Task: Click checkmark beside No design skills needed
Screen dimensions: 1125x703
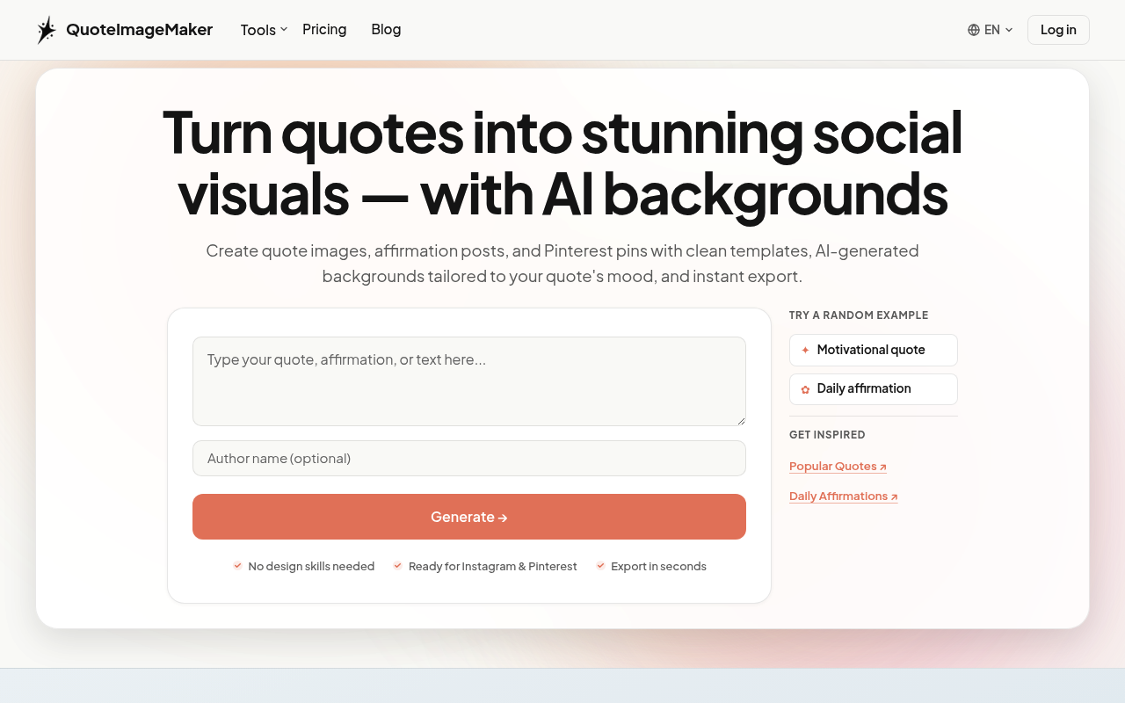Action: click(x=237, y=566)
